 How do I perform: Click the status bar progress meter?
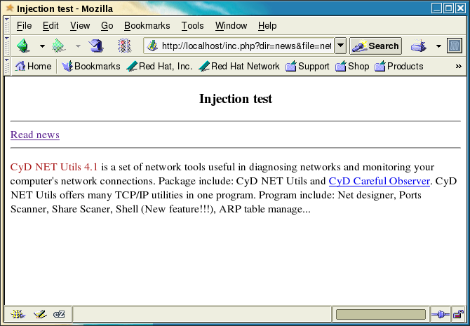381,314
